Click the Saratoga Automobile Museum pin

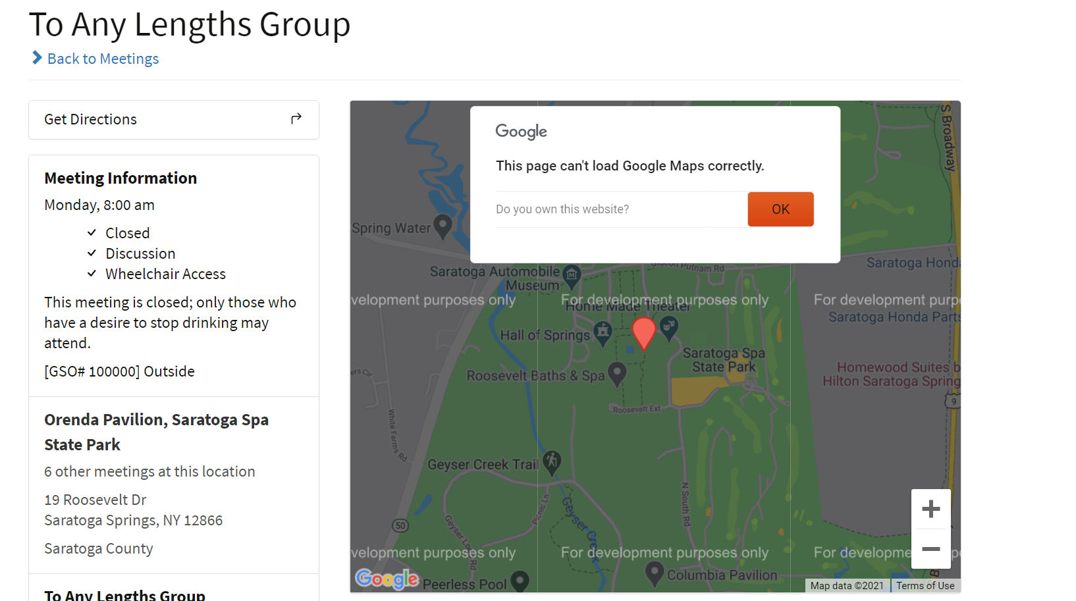point(572,278)
